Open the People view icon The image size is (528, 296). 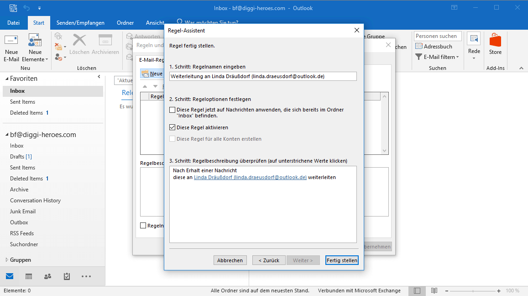coord(48,276)
